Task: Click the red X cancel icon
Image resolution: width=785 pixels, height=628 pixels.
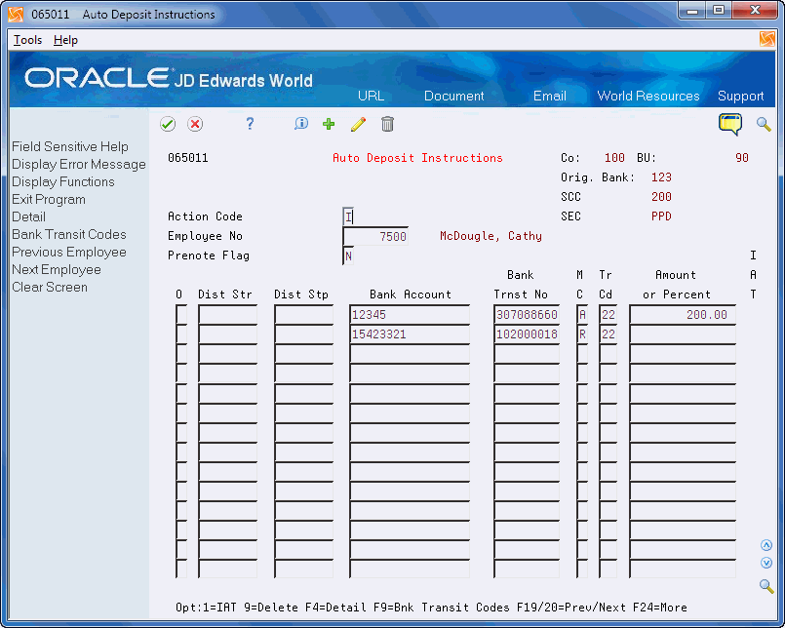Action: pyautogui.click(x=195, y=124)
